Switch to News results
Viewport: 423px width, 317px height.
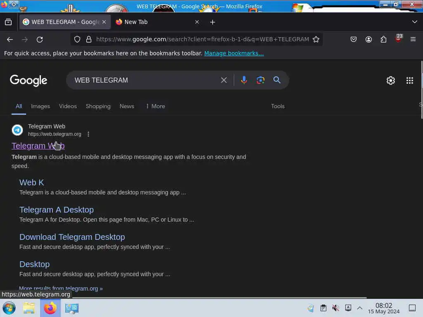pyautogui.click(x=127, y=106)
